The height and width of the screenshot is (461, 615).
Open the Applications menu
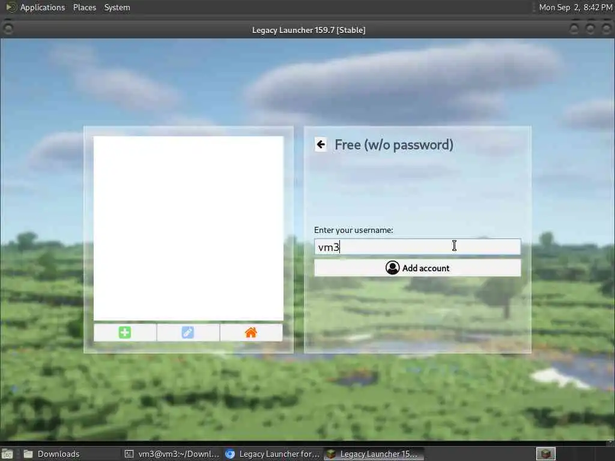tap(43, 7)
